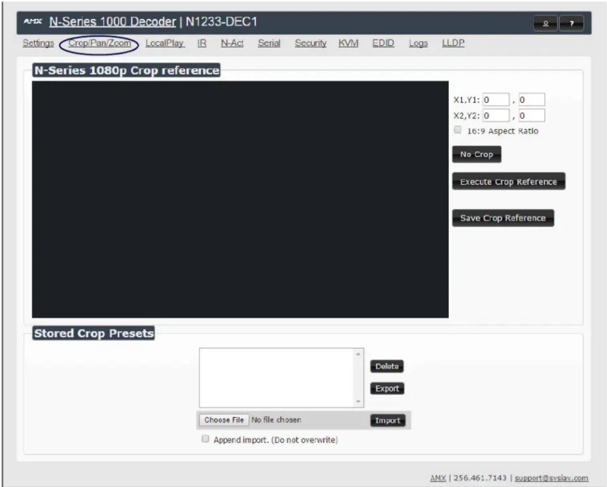View the Logs tab
This screenshot has width=607, height=487.
(x=419, y=43)
